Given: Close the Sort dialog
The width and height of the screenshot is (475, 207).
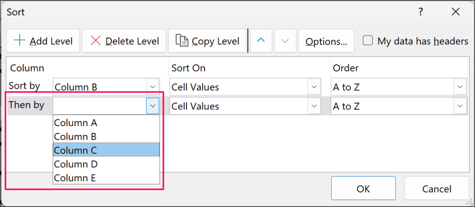Looking at the screenshot, I should pyautogui.click(x=455, y=12).
